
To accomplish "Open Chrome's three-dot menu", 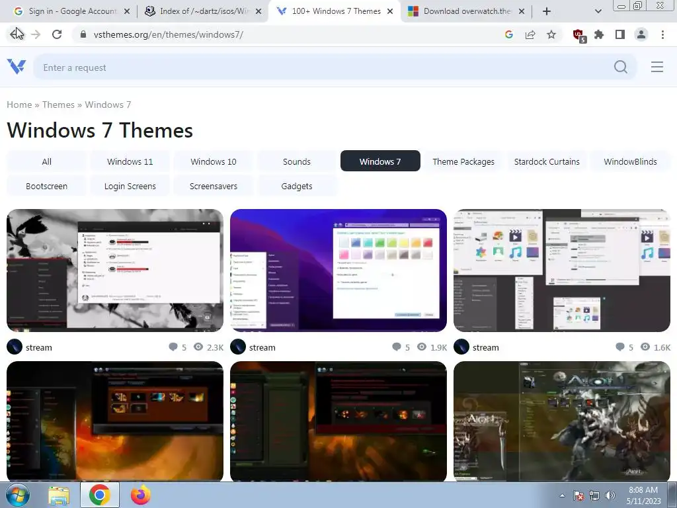I will 662,34.
